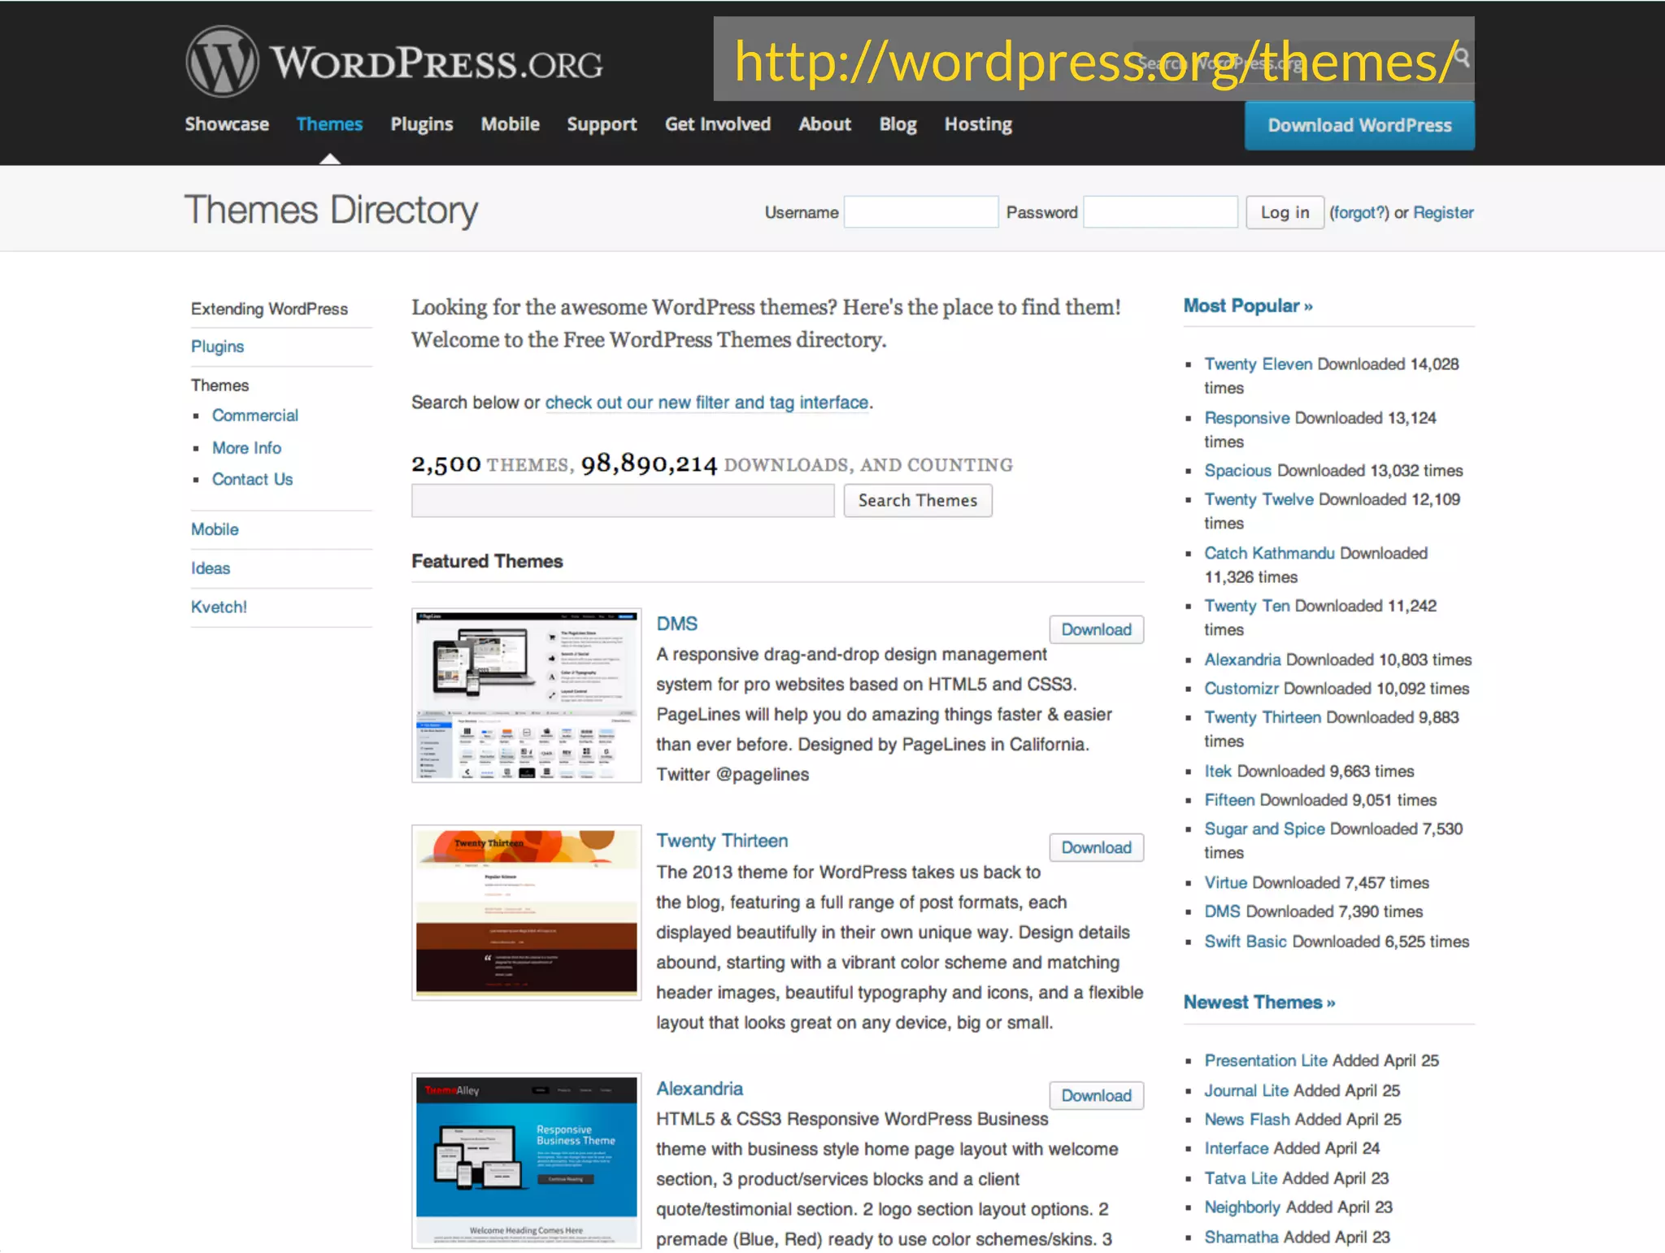Open Plugins in the left sidebar

pyautogui.click(x=217, y=346)
